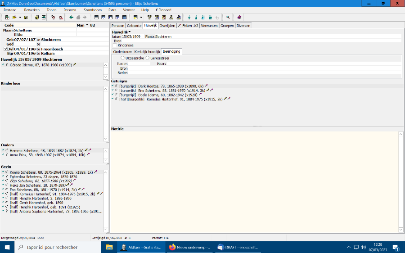Image resolution: width=405 pixels, height=253 pixels.
Task: Click the purple book icon in toolbar
Action: coord(239,18)
